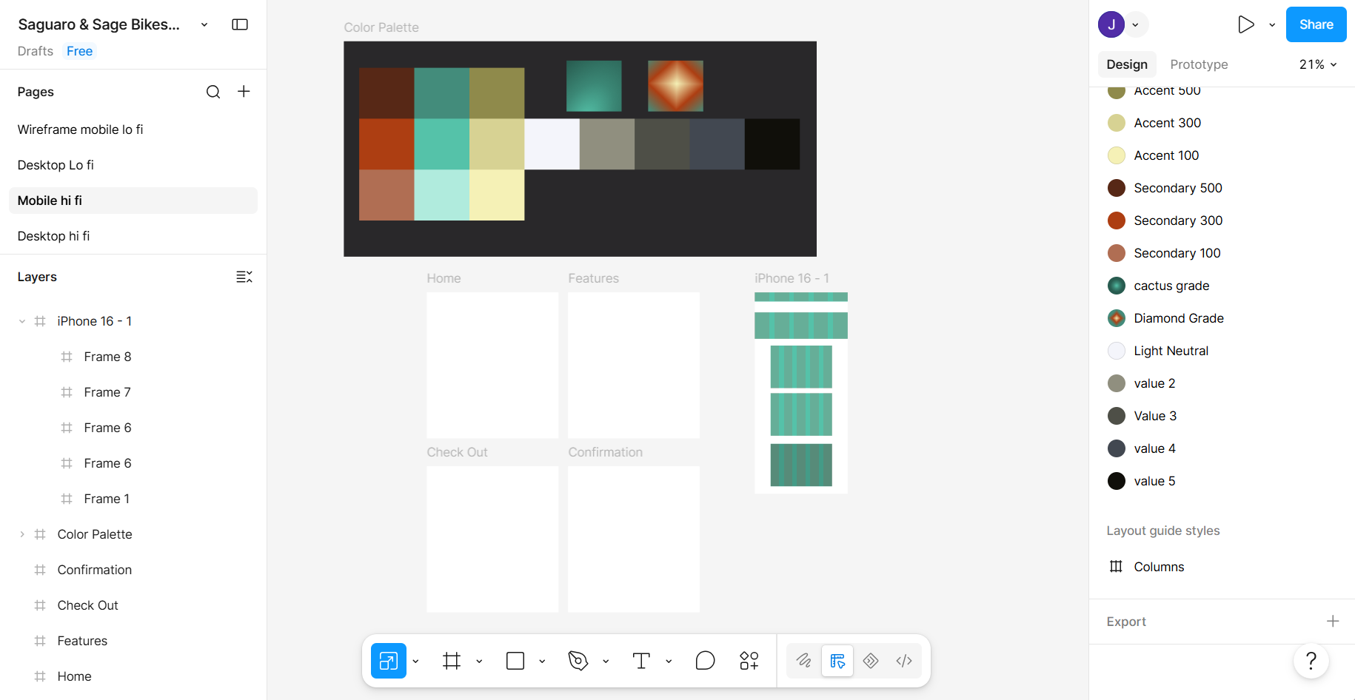This screenshot has height=700, width=1355.
Task: Click the user avatar J
Action: tap(1111, 24)
